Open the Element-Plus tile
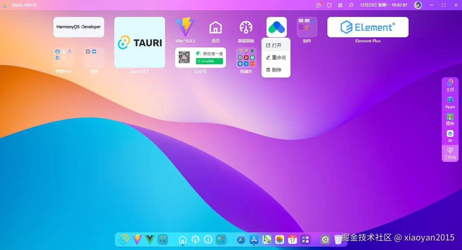The height and width of the screenshot is (250, 462). coord(368,27)
